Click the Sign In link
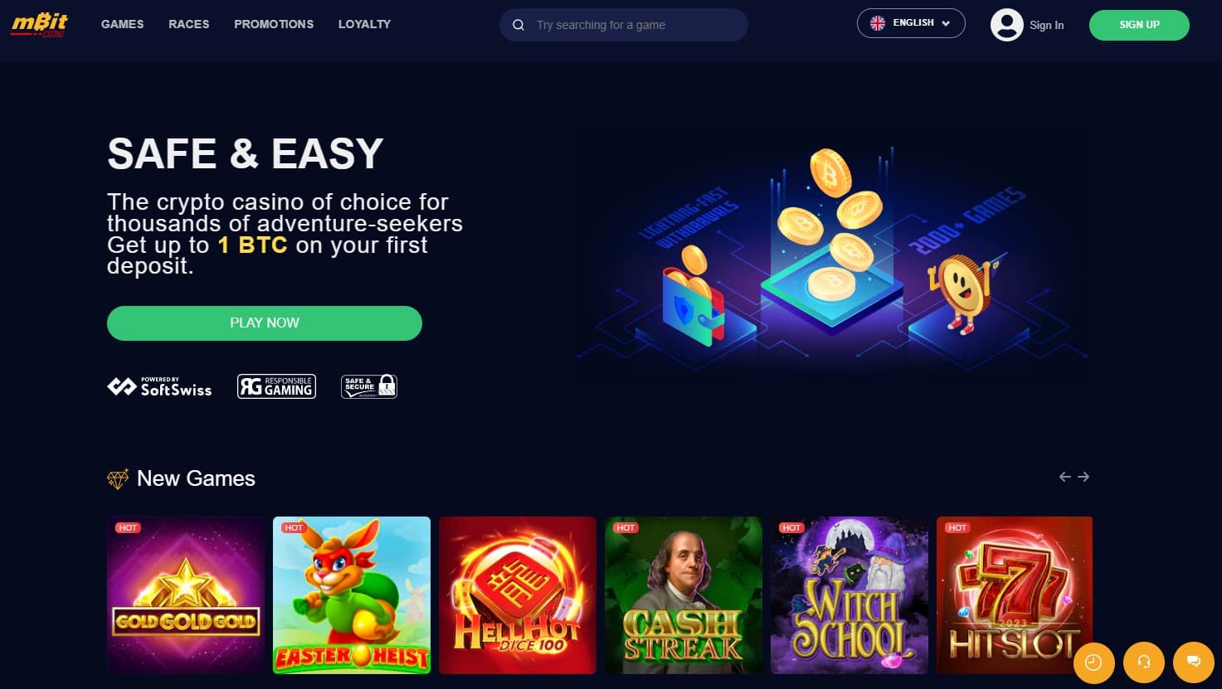This screenshot has height=689, width=1222. pyautogui.click(x=1046, y=26)
